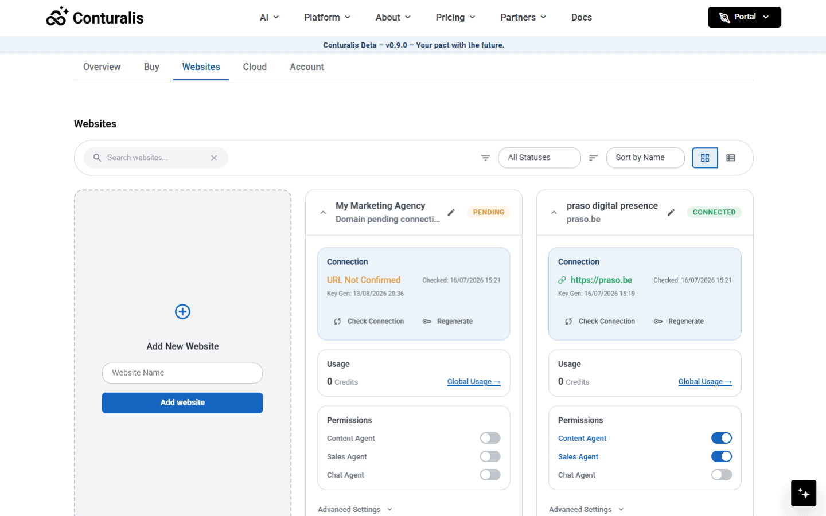This screenshot has height=516, width=826.
Task: Regenerate key for My Marketing Agency
Action: click(447, 322)
